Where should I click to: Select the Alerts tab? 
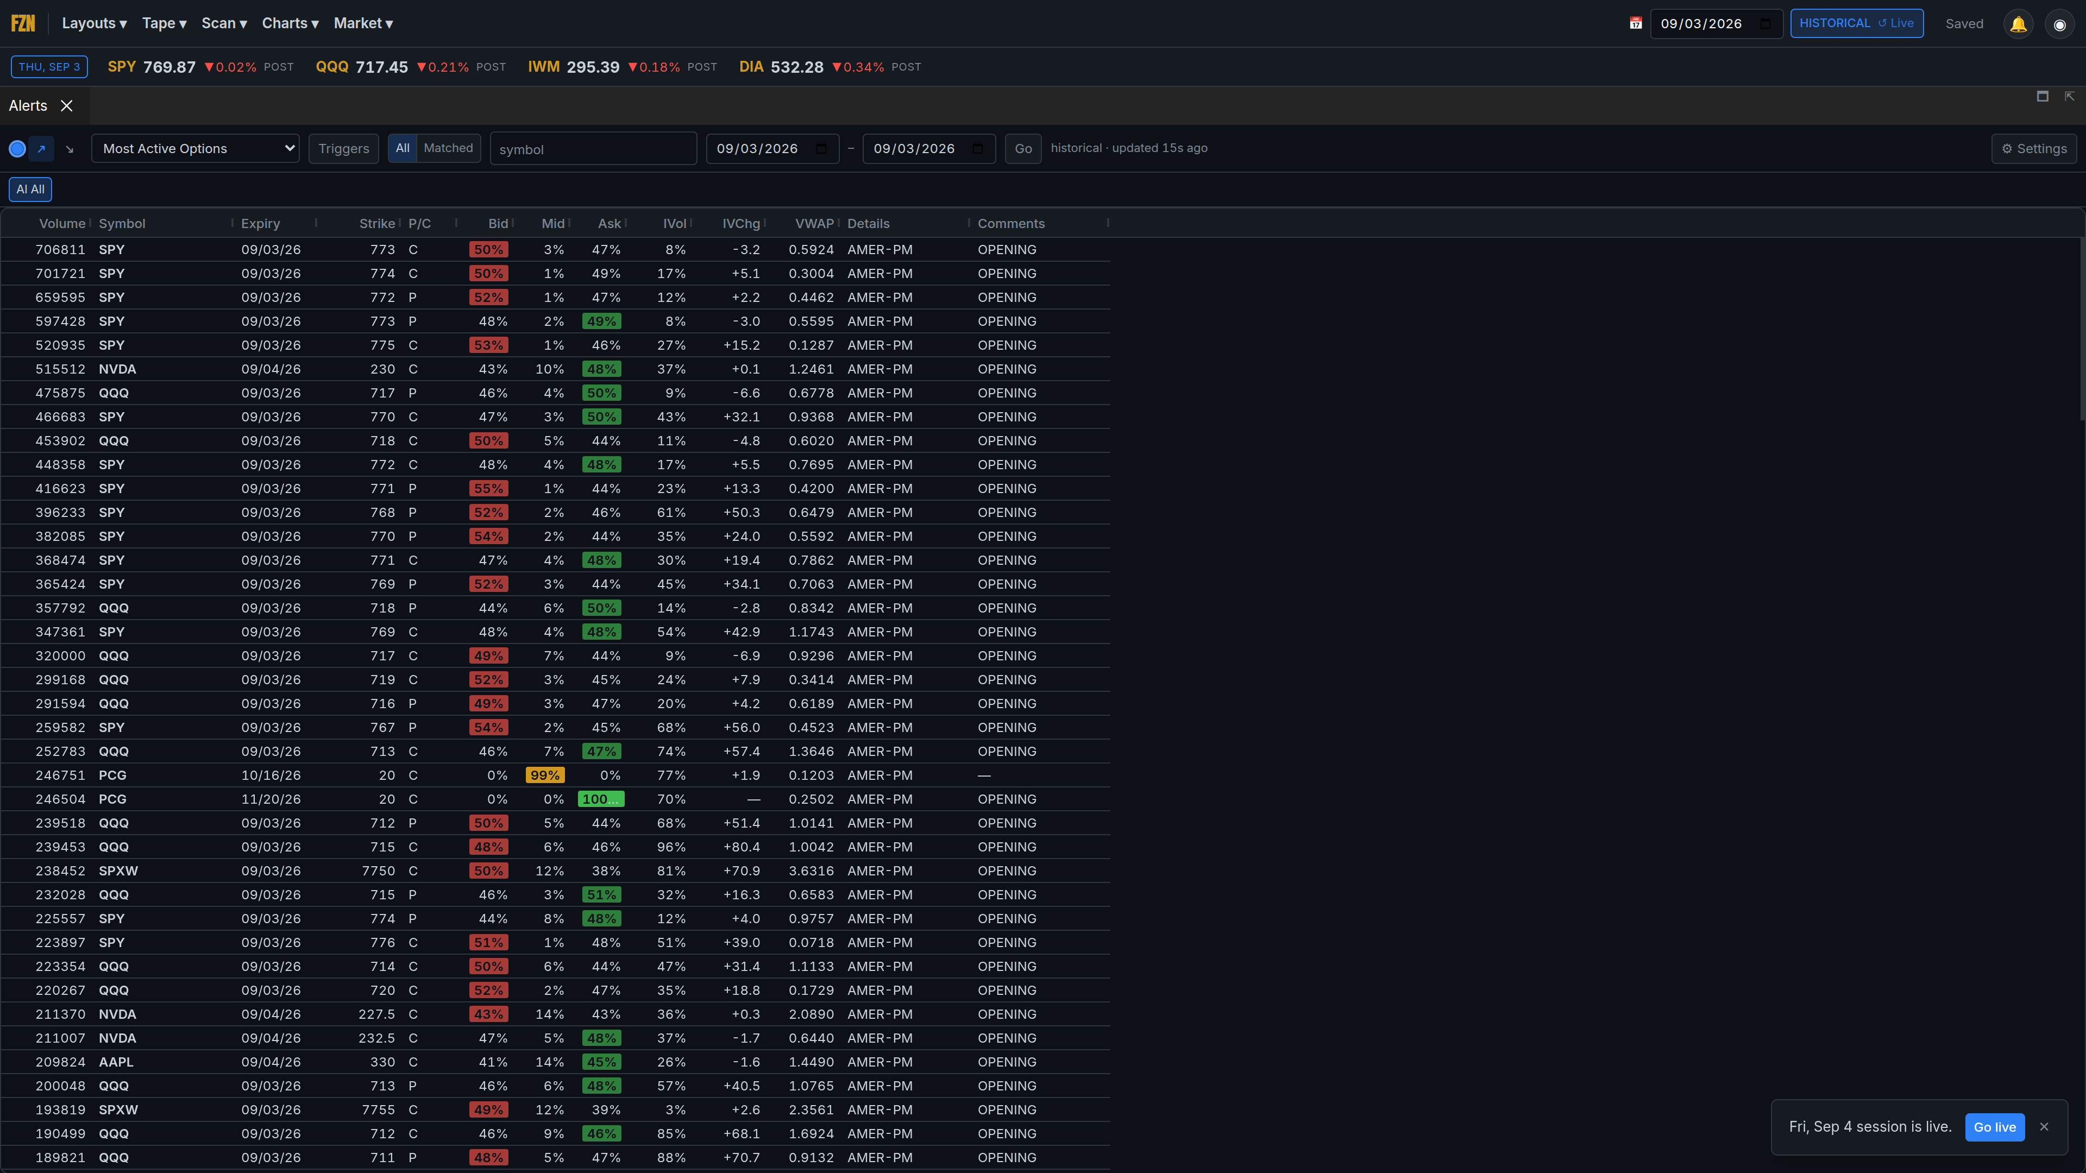point(28,106)
